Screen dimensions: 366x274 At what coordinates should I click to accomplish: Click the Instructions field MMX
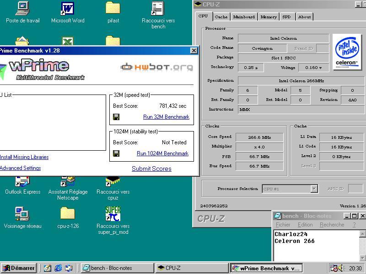[x=301, y=110]
